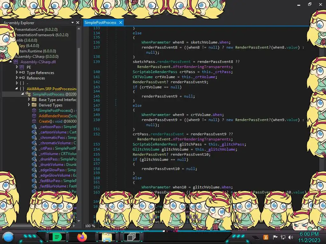Click the folder icon for Derived Types
Screen dimensions: 326x244
click(34, 105)
